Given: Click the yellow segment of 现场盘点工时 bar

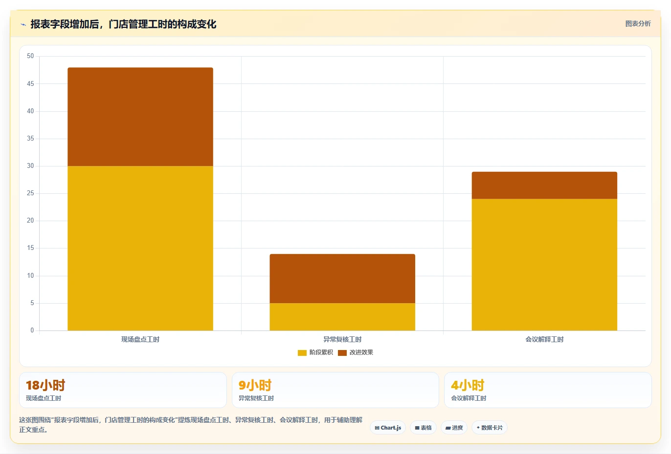Looking at the screenshot, I should 140,248.
